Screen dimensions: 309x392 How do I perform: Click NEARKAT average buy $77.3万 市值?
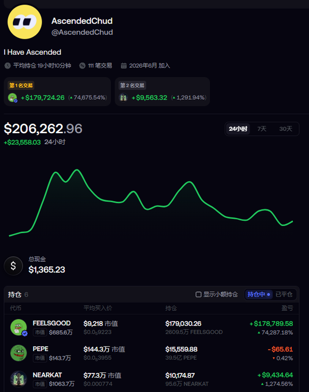point(102,375)
